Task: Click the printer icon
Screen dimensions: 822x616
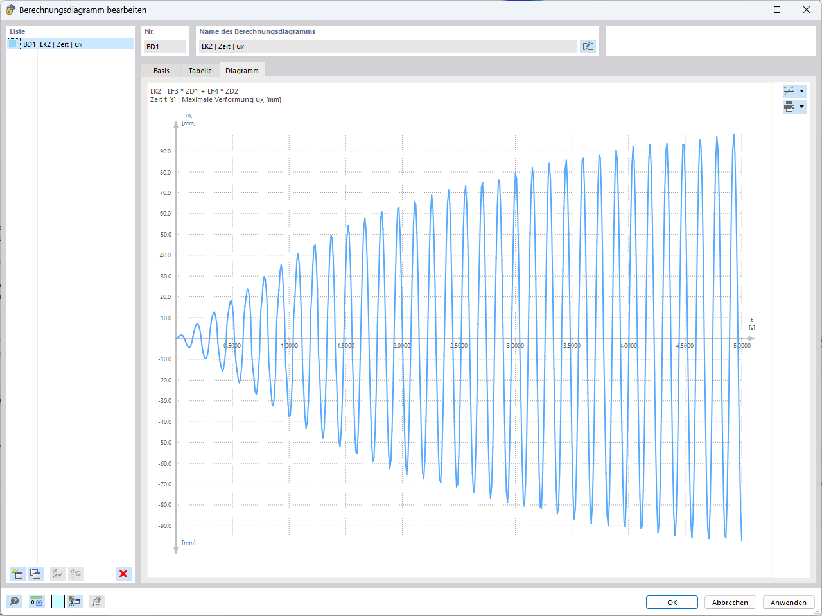Action: (789, 107)
